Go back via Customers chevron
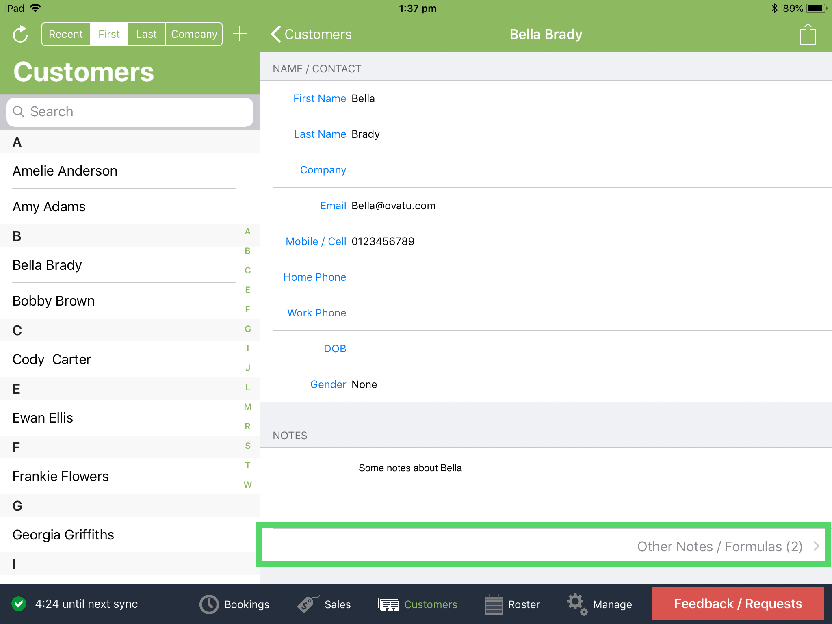 (311, 34)
